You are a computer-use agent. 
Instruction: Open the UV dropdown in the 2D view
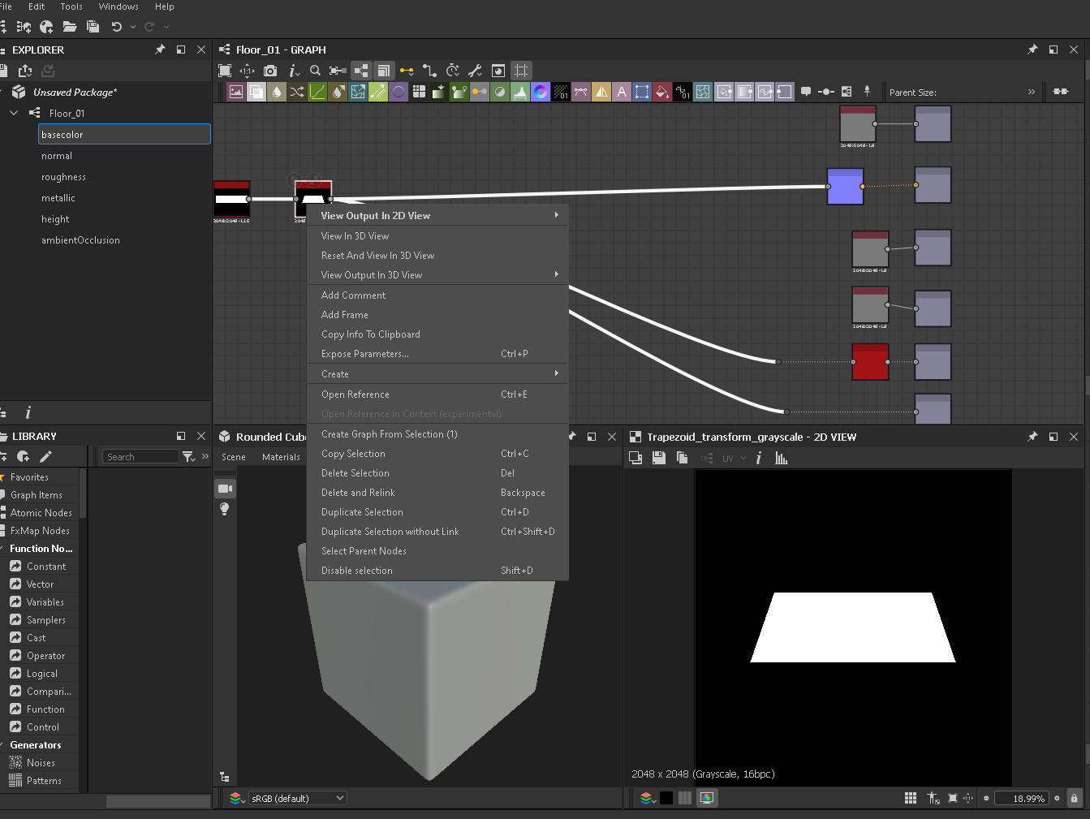click(730, 458)
